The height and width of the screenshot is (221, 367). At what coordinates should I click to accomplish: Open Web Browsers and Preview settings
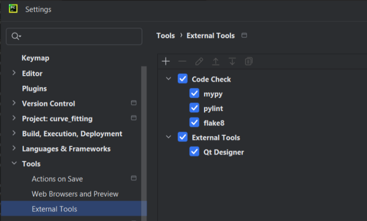[x=75, y=193]
